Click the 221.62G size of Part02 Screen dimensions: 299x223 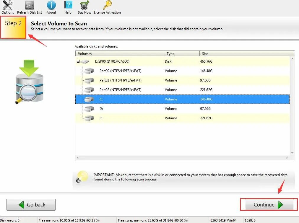[206, 90]
